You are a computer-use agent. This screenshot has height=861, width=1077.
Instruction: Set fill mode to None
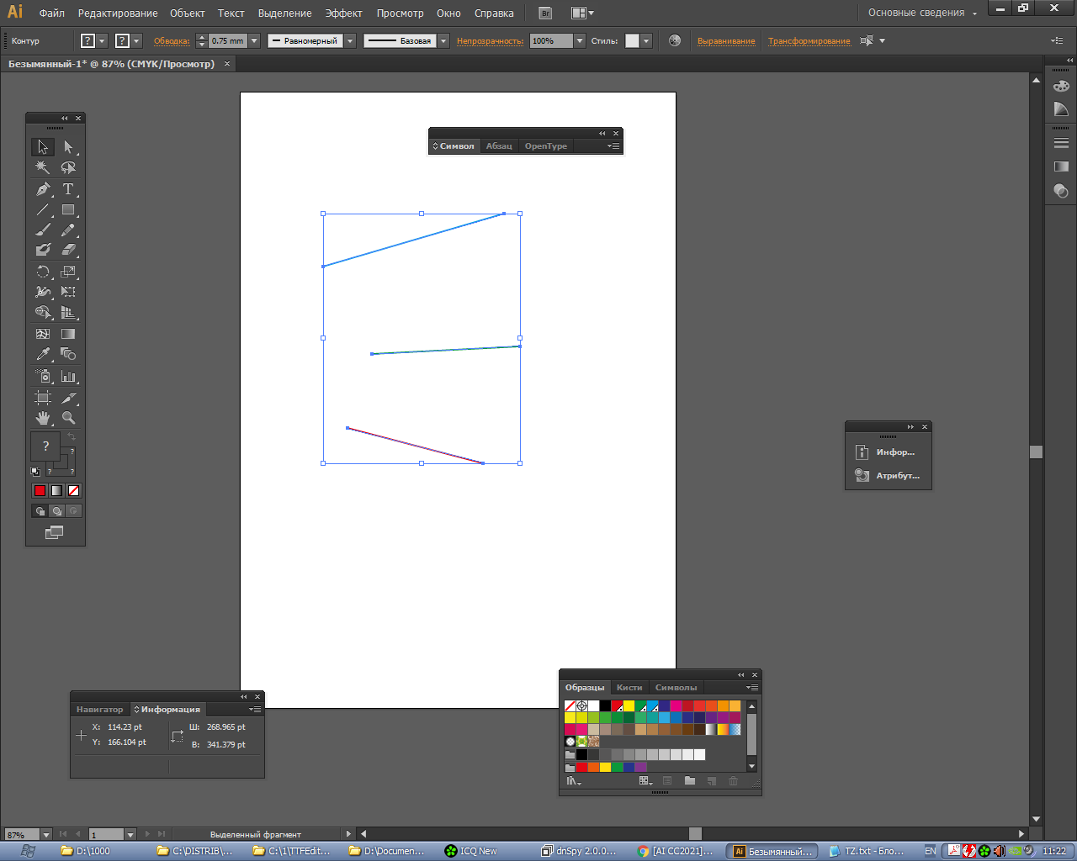click(x=73, y=490)
